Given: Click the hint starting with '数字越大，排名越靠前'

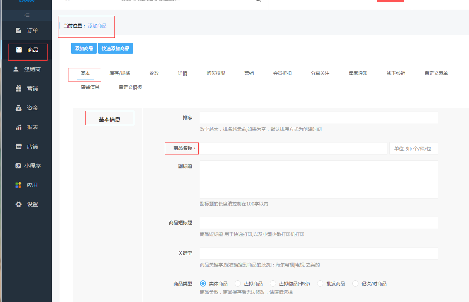Looking at the screenshot, I should pyautogui.click(x=261, y=129).
